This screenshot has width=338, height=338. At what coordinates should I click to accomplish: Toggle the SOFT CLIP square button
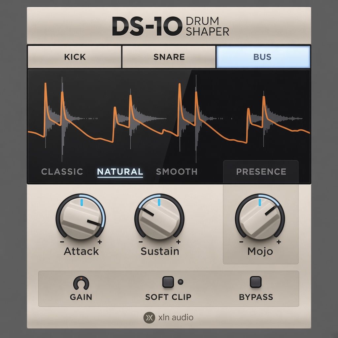point(168,282)
